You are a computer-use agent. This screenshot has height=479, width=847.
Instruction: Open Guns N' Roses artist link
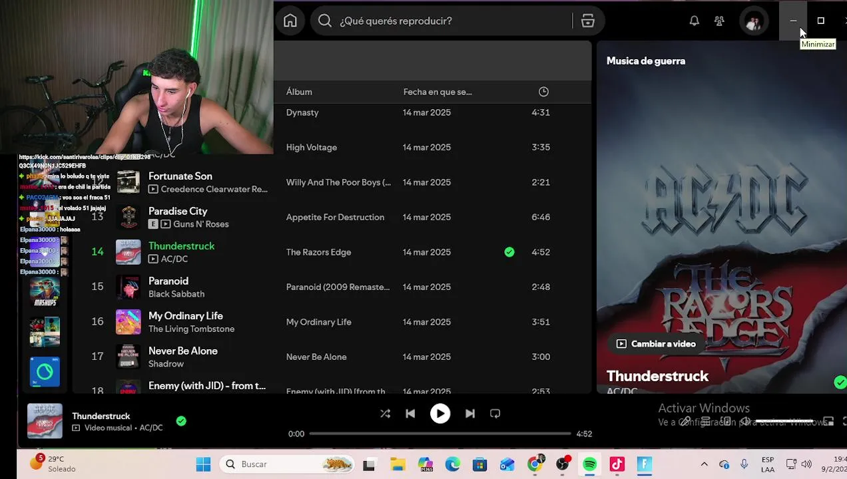point(201,224)
